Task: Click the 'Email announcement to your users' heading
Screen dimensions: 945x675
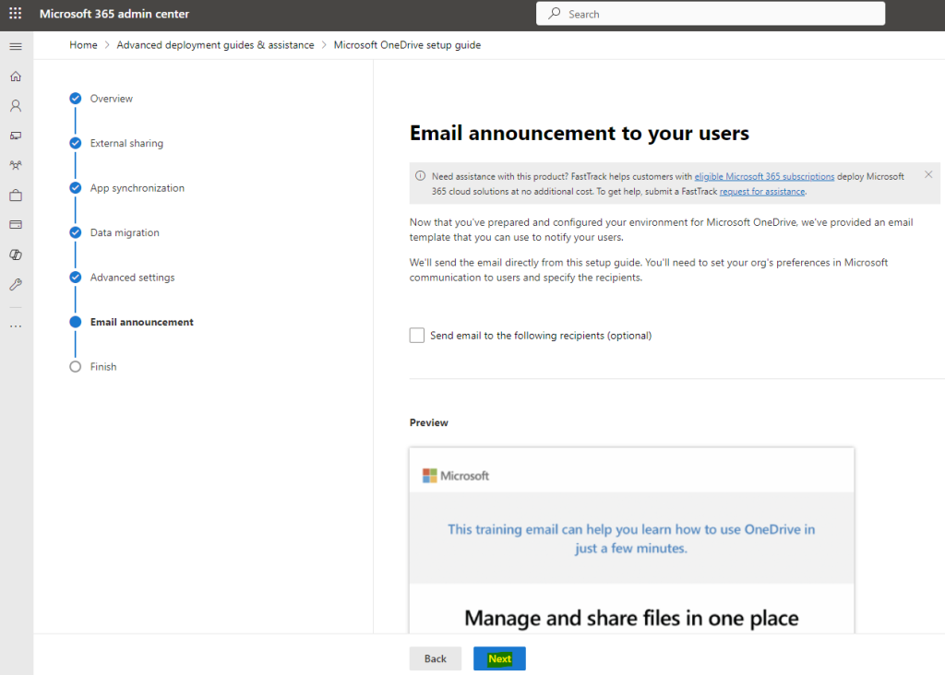Action: pyautogui.click(x=580, y=133)
